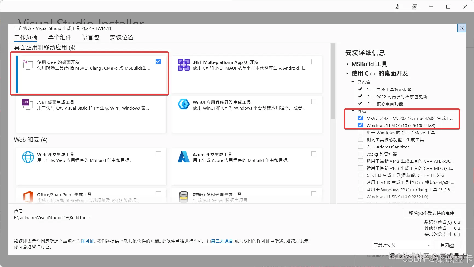Click the C++ desktop development workload icon
The width and height of the screenshot is (474, 267).
[28, 65]
